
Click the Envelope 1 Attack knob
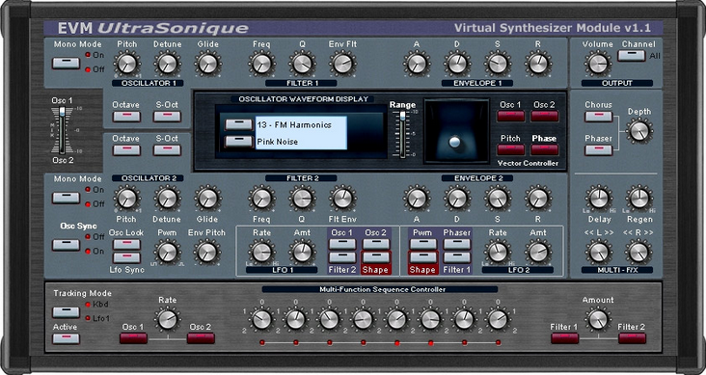tap(417, 64)
